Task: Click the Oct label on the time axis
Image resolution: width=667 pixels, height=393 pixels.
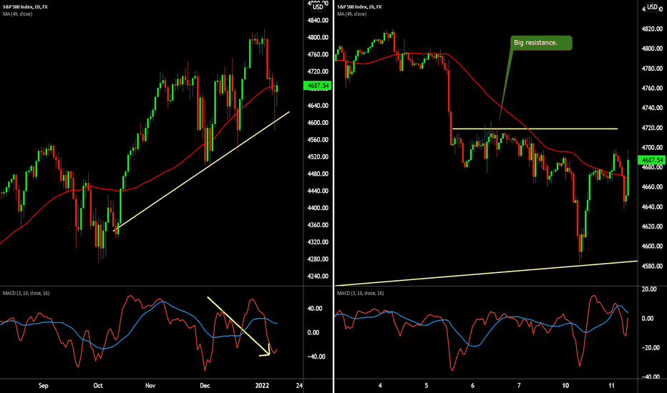Action: click(x=98, y=386)
